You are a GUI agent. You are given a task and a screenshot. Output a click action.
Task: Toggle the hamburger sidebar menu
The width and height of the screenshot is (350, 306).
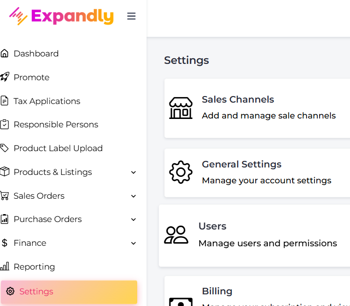pyautogui.click(x=132, y=16)
